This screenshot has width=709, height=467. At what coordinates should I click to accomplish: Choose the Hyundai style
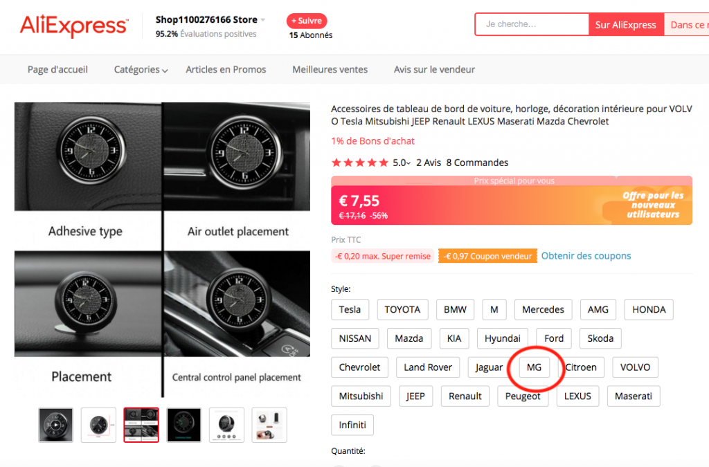coord(503,338)
